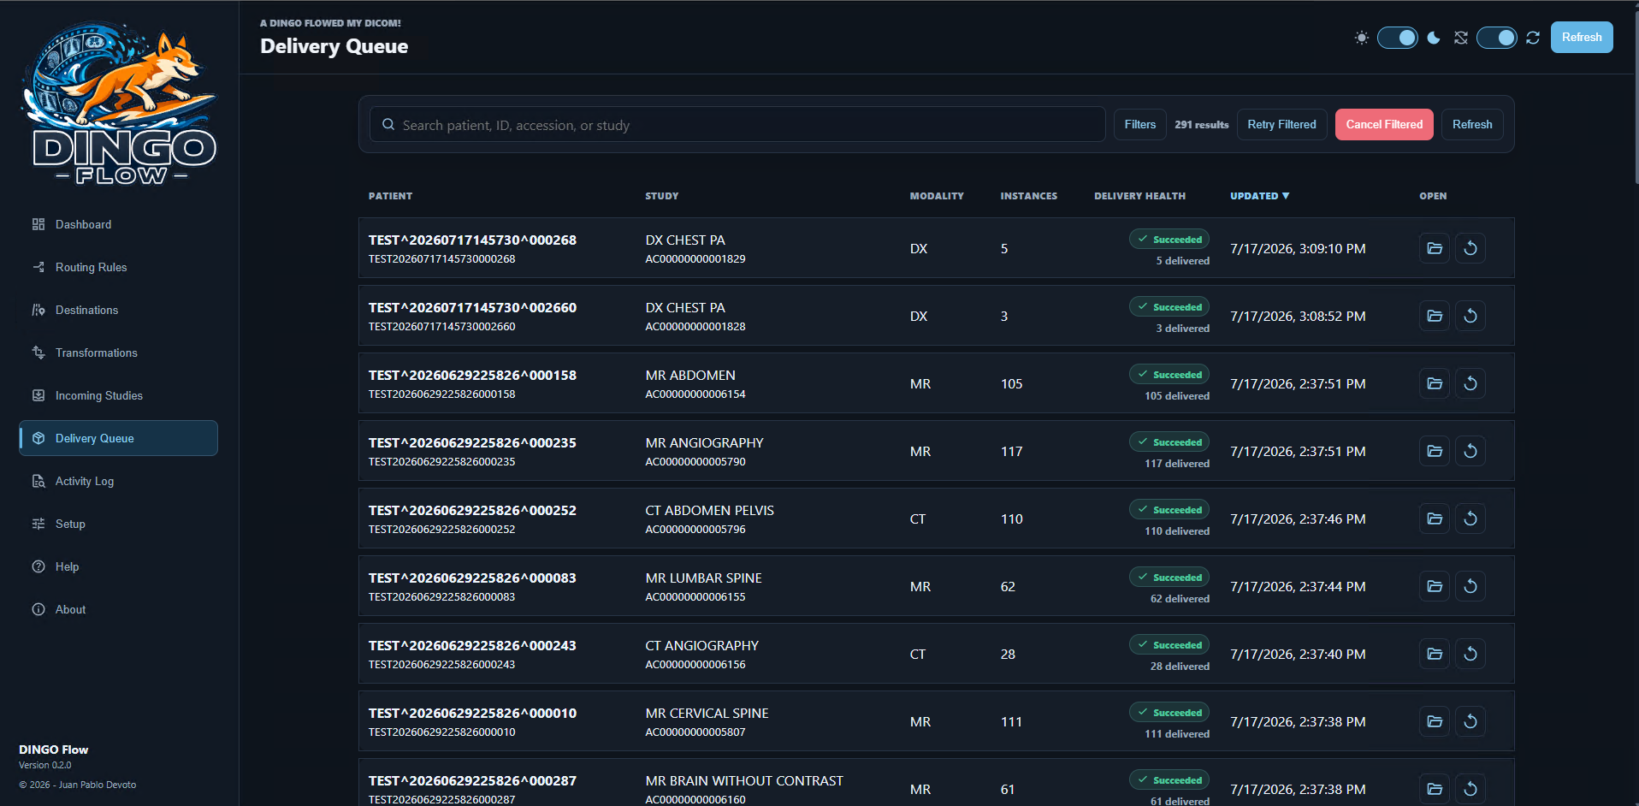Click Retry Filtered button

[x=1281, y=124]
